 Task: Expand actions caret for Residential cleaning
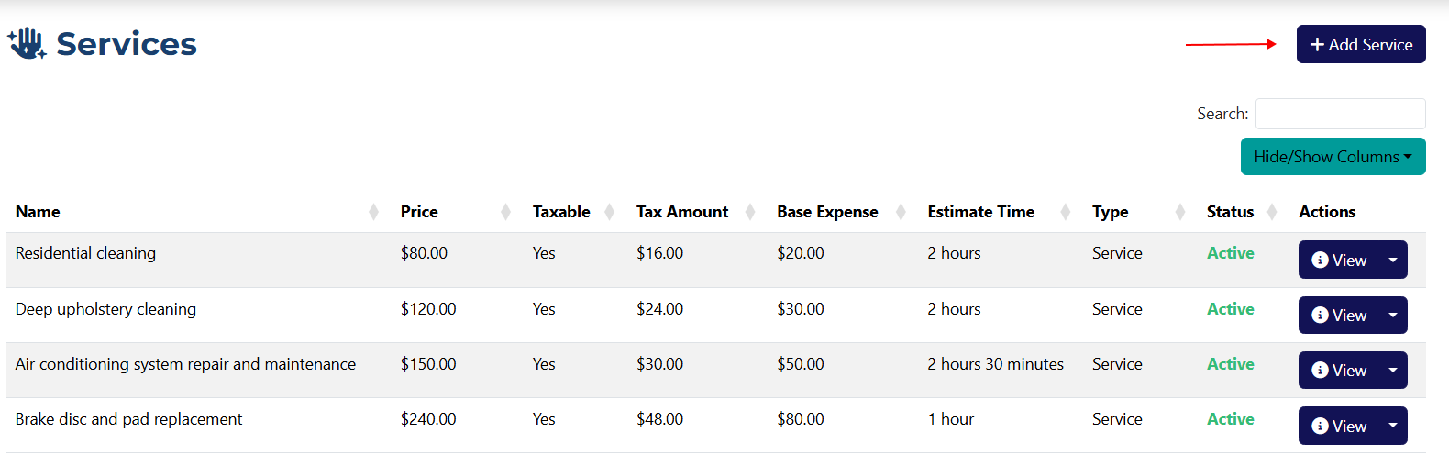click(x=1393, y=261)
